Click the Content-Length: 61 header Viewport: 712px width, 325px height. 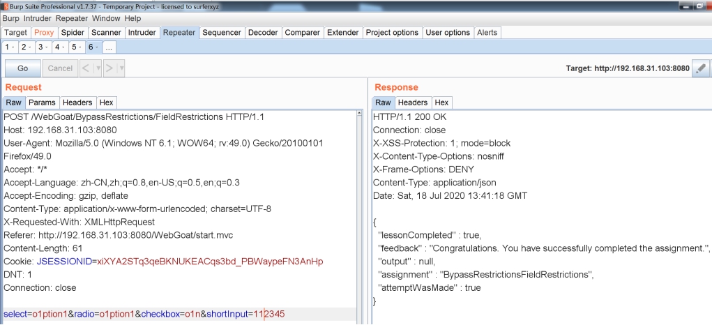tap(43, 248)
